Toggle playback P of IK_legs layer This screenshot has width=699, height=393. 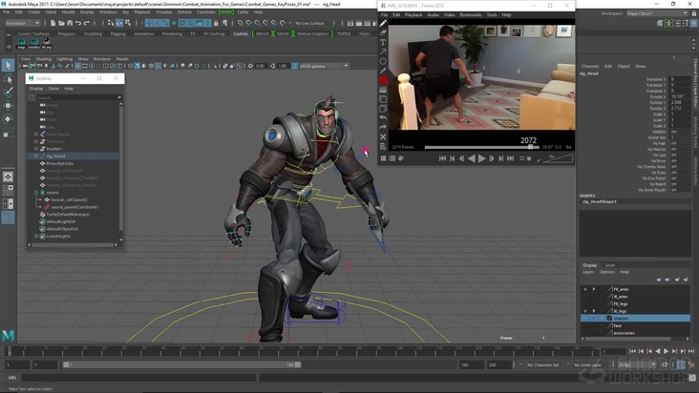click(x=594, y=311)
